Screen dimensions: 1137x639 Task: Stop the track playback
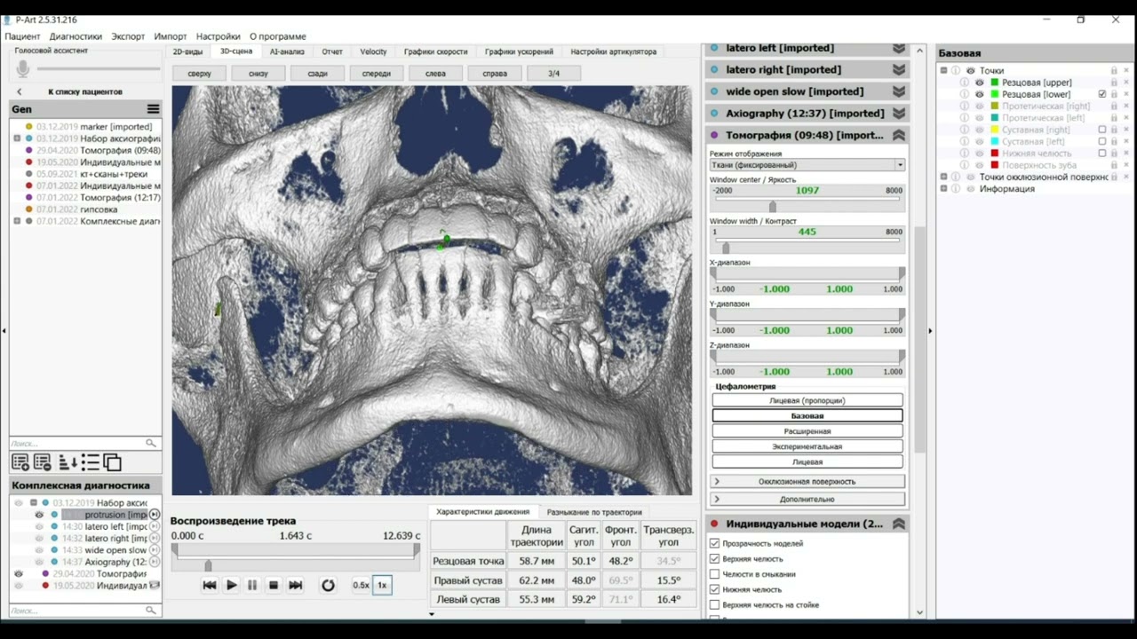click(274, 585)
